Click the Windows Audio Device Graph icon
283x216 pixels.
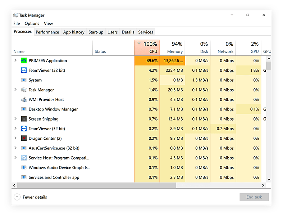pyautogui.click(x=24, y=167)
